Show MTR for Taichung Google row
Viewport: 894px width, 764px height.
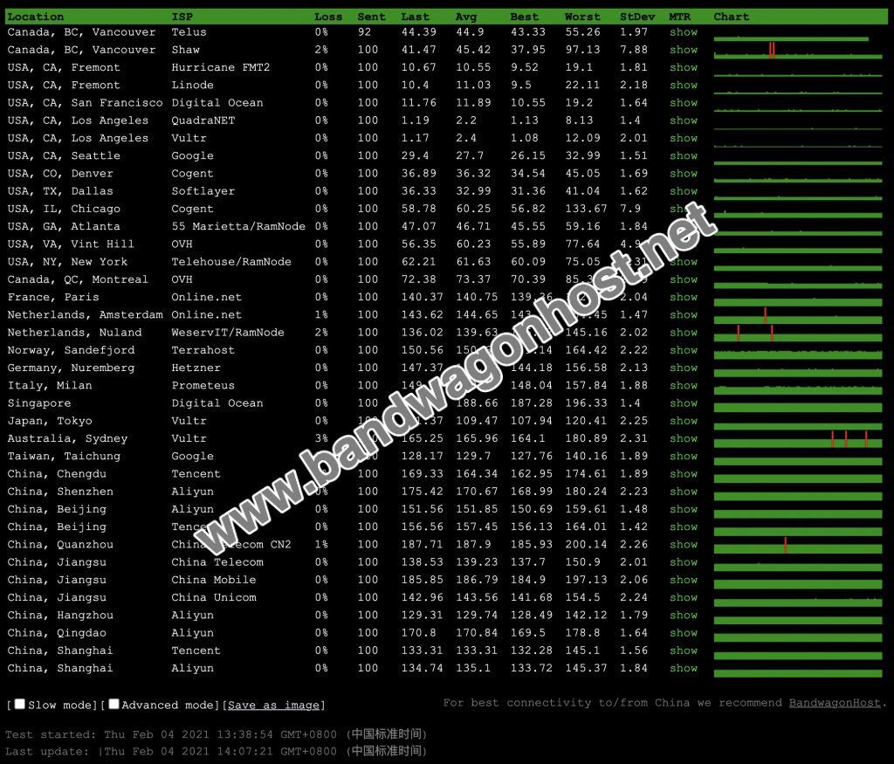[684, 457]
